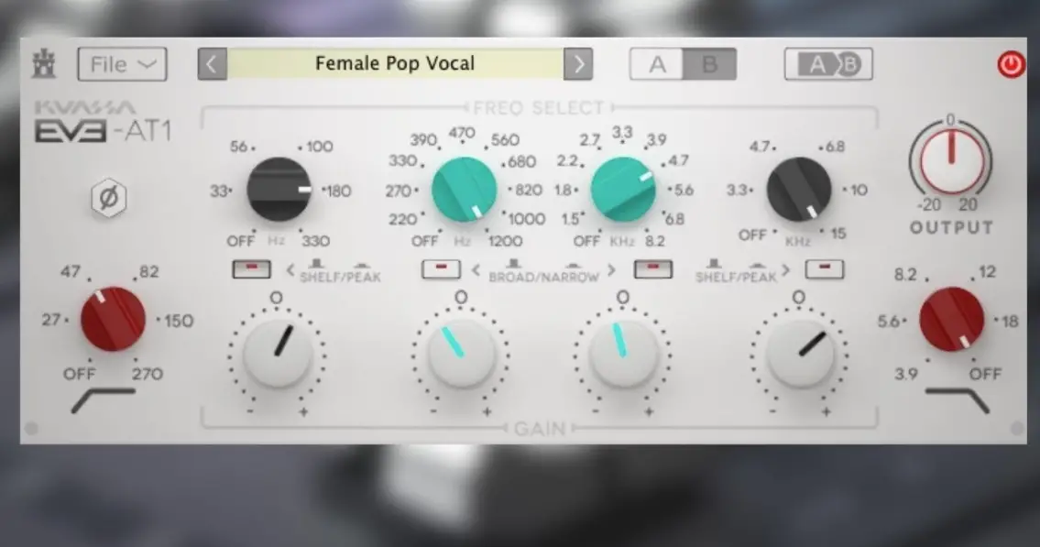Image resolution: width=1040 pixels, height=547 pixels.
Task: Click the OUTPUT level knob
Action: click(x=951, y=165)
